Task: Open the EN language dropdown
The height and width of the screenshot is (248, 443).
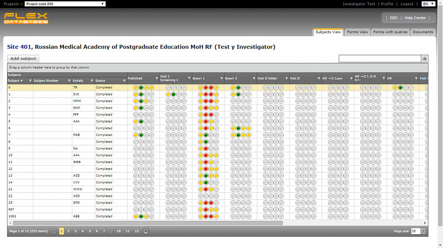Action: point(428,4)
